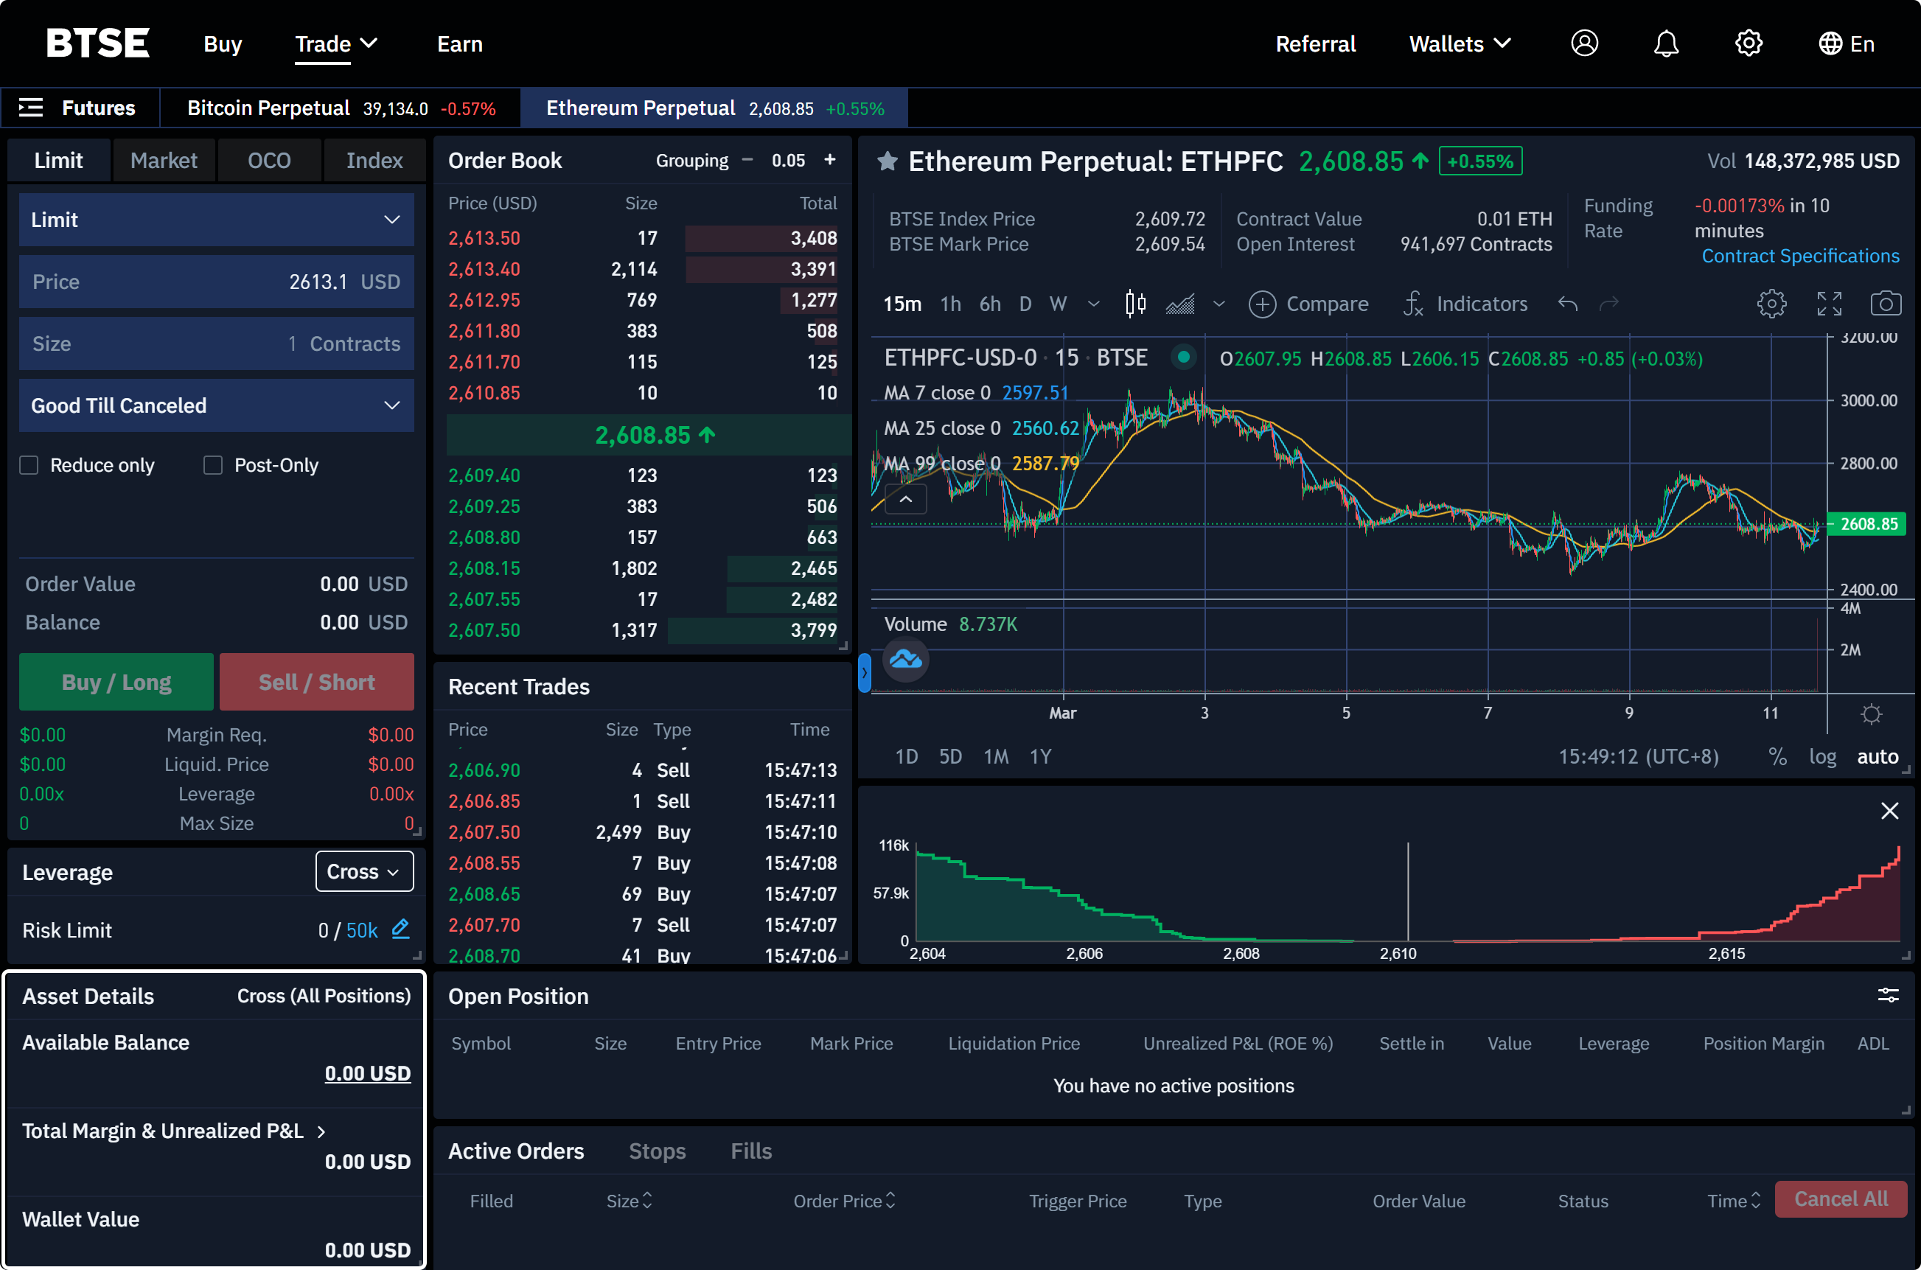Open the notifications bell

(1666, 43)
